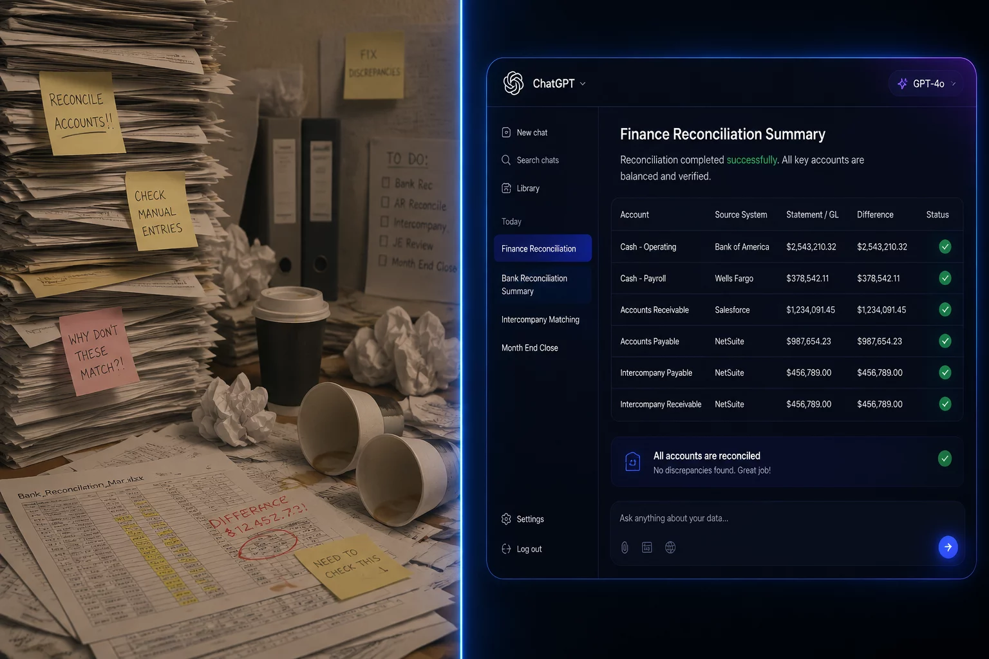
Task: Click Cash - Operating Statement value $2,543,210.32
Action: click(811, 247)
